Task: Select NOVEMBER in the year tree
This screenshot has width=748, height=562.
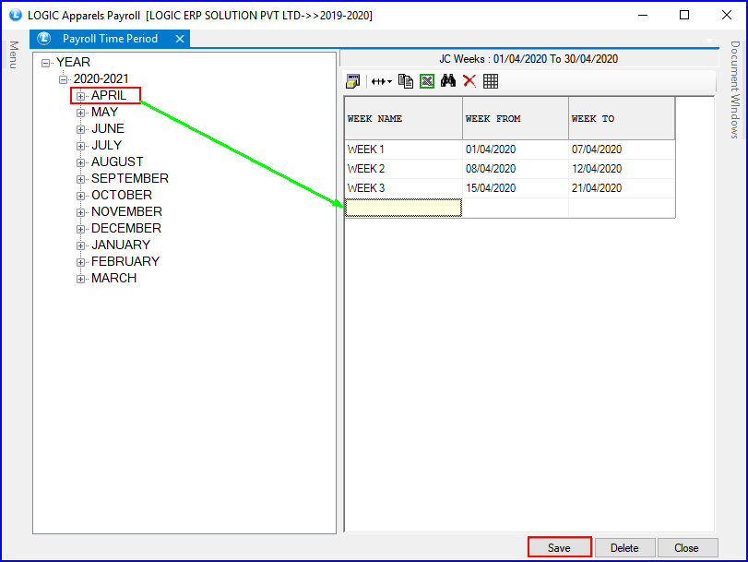Action: (x=127, y=211)
